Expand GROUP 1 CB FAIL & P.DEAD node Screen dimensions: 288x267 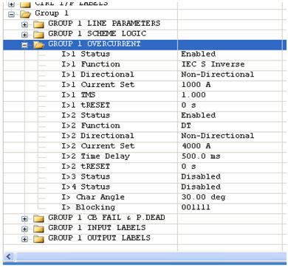click(x=24, y=218)
